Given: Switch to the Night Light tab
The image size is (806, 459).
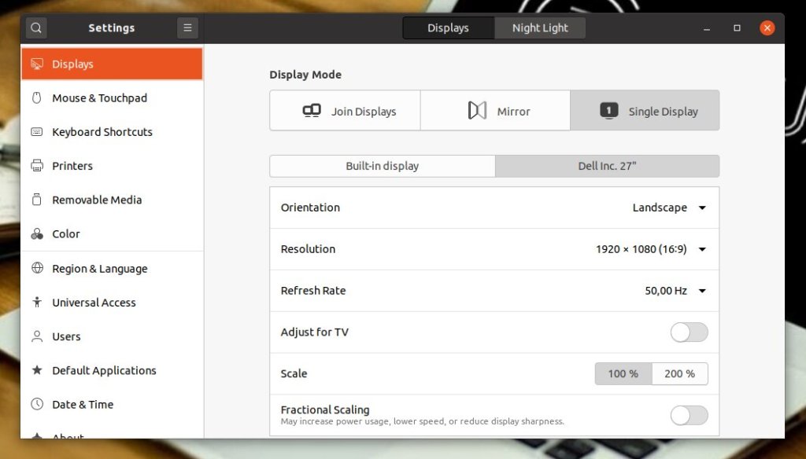Looking at the screenshot, I should click(540, 28).
